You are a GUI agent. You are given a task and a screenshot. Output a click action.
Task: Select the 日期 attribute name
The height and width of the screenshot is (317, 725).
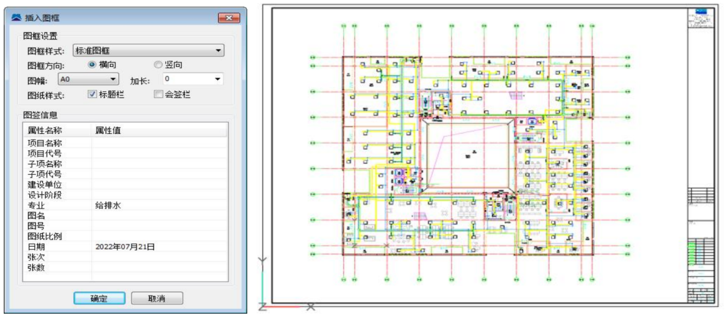36,247
